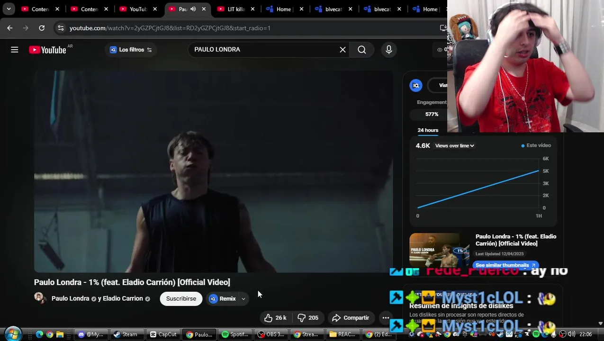The height and width of the screenshot is (341, 604).
Task: Dislike the video with 205 thumbs down
Action: (x=308, y=318)
